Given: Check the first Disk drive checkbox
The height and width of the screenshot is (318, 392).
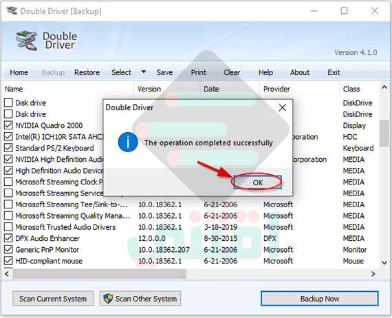Looking at the screenshot, I should (x=8, y=103).
